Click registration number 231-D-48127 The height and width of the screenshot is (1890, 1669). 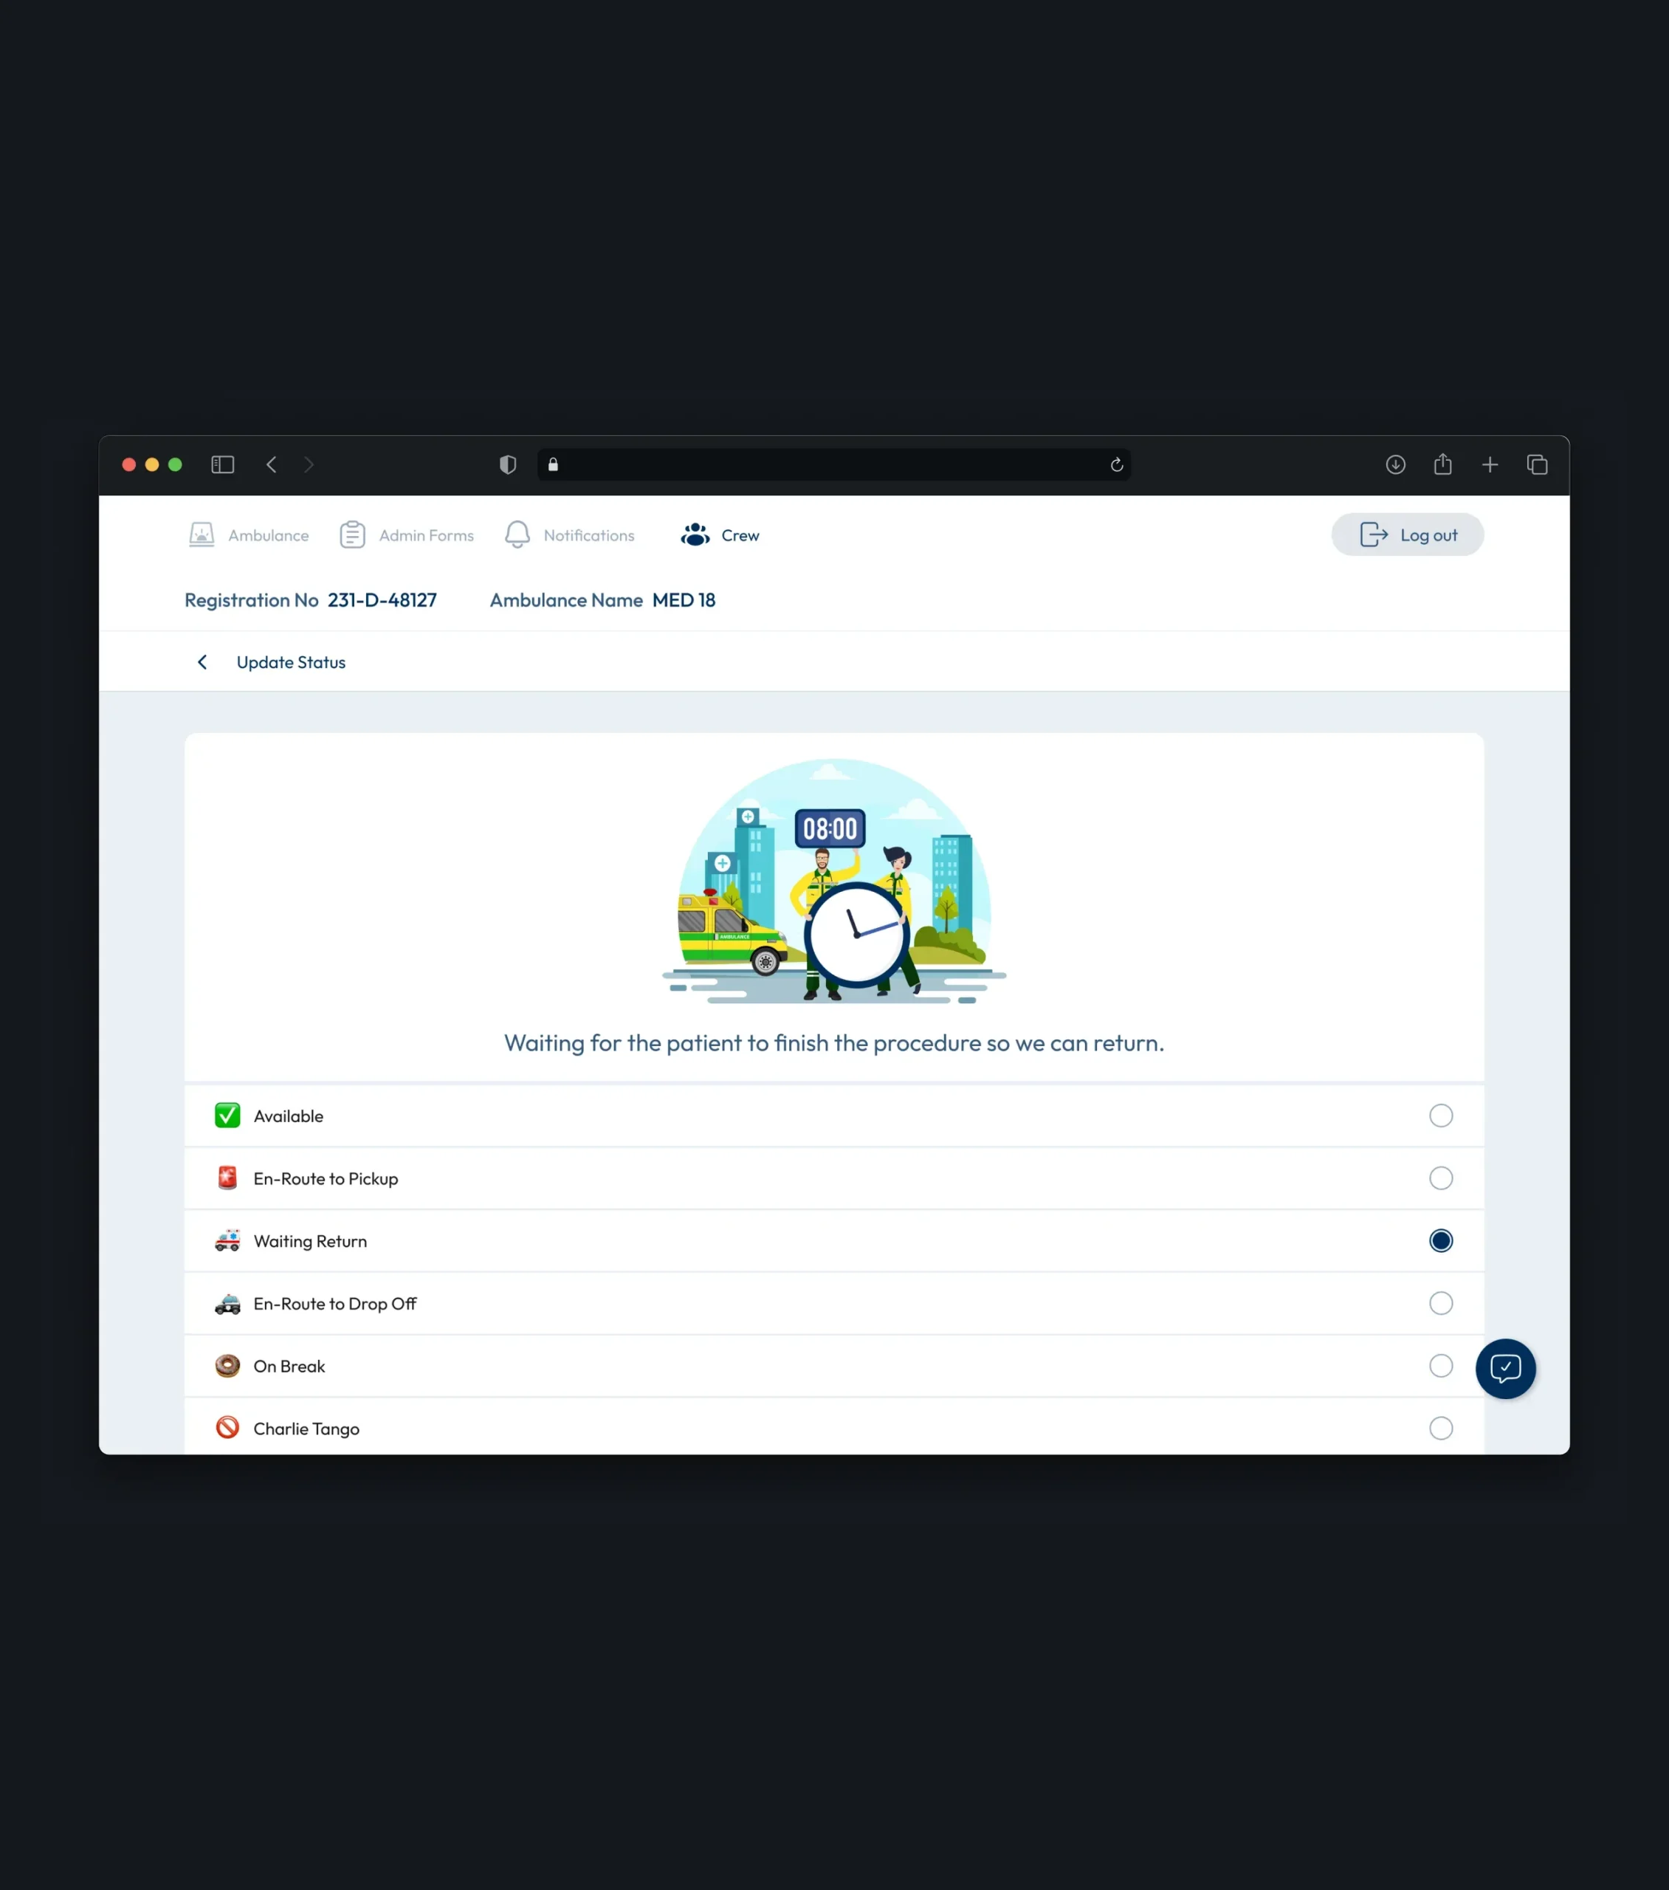tap(382, 600)
